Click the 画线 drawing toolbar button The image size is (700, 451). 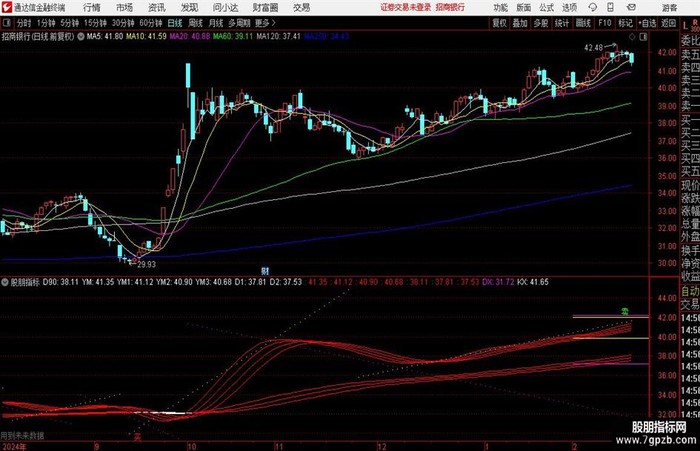(x=583, y=23)
